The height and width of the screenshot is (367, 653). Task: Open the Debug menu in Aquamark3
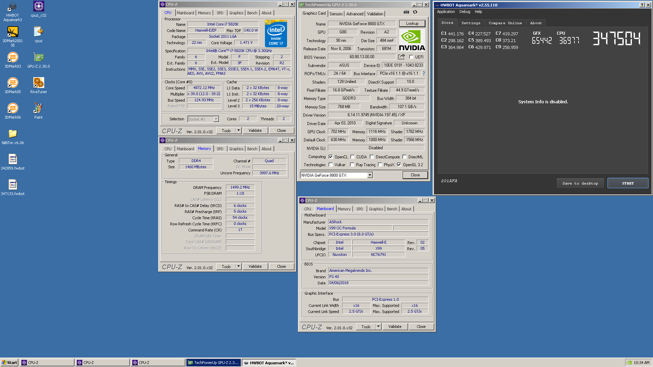coord(465,12)
